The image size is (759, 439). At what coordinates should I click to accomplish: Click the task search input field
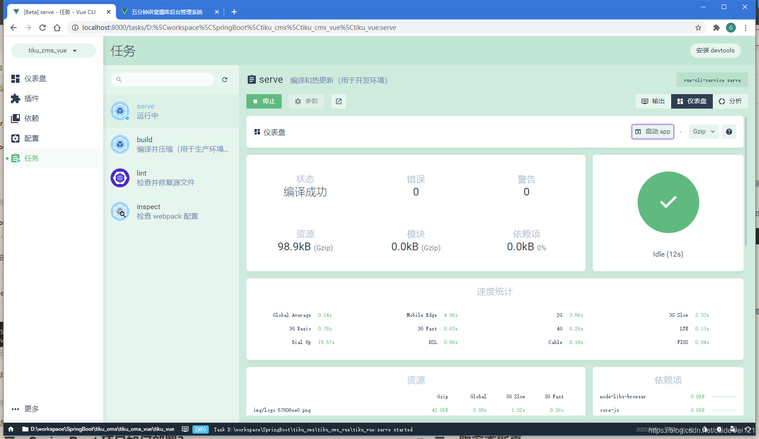tap(163, 79)
